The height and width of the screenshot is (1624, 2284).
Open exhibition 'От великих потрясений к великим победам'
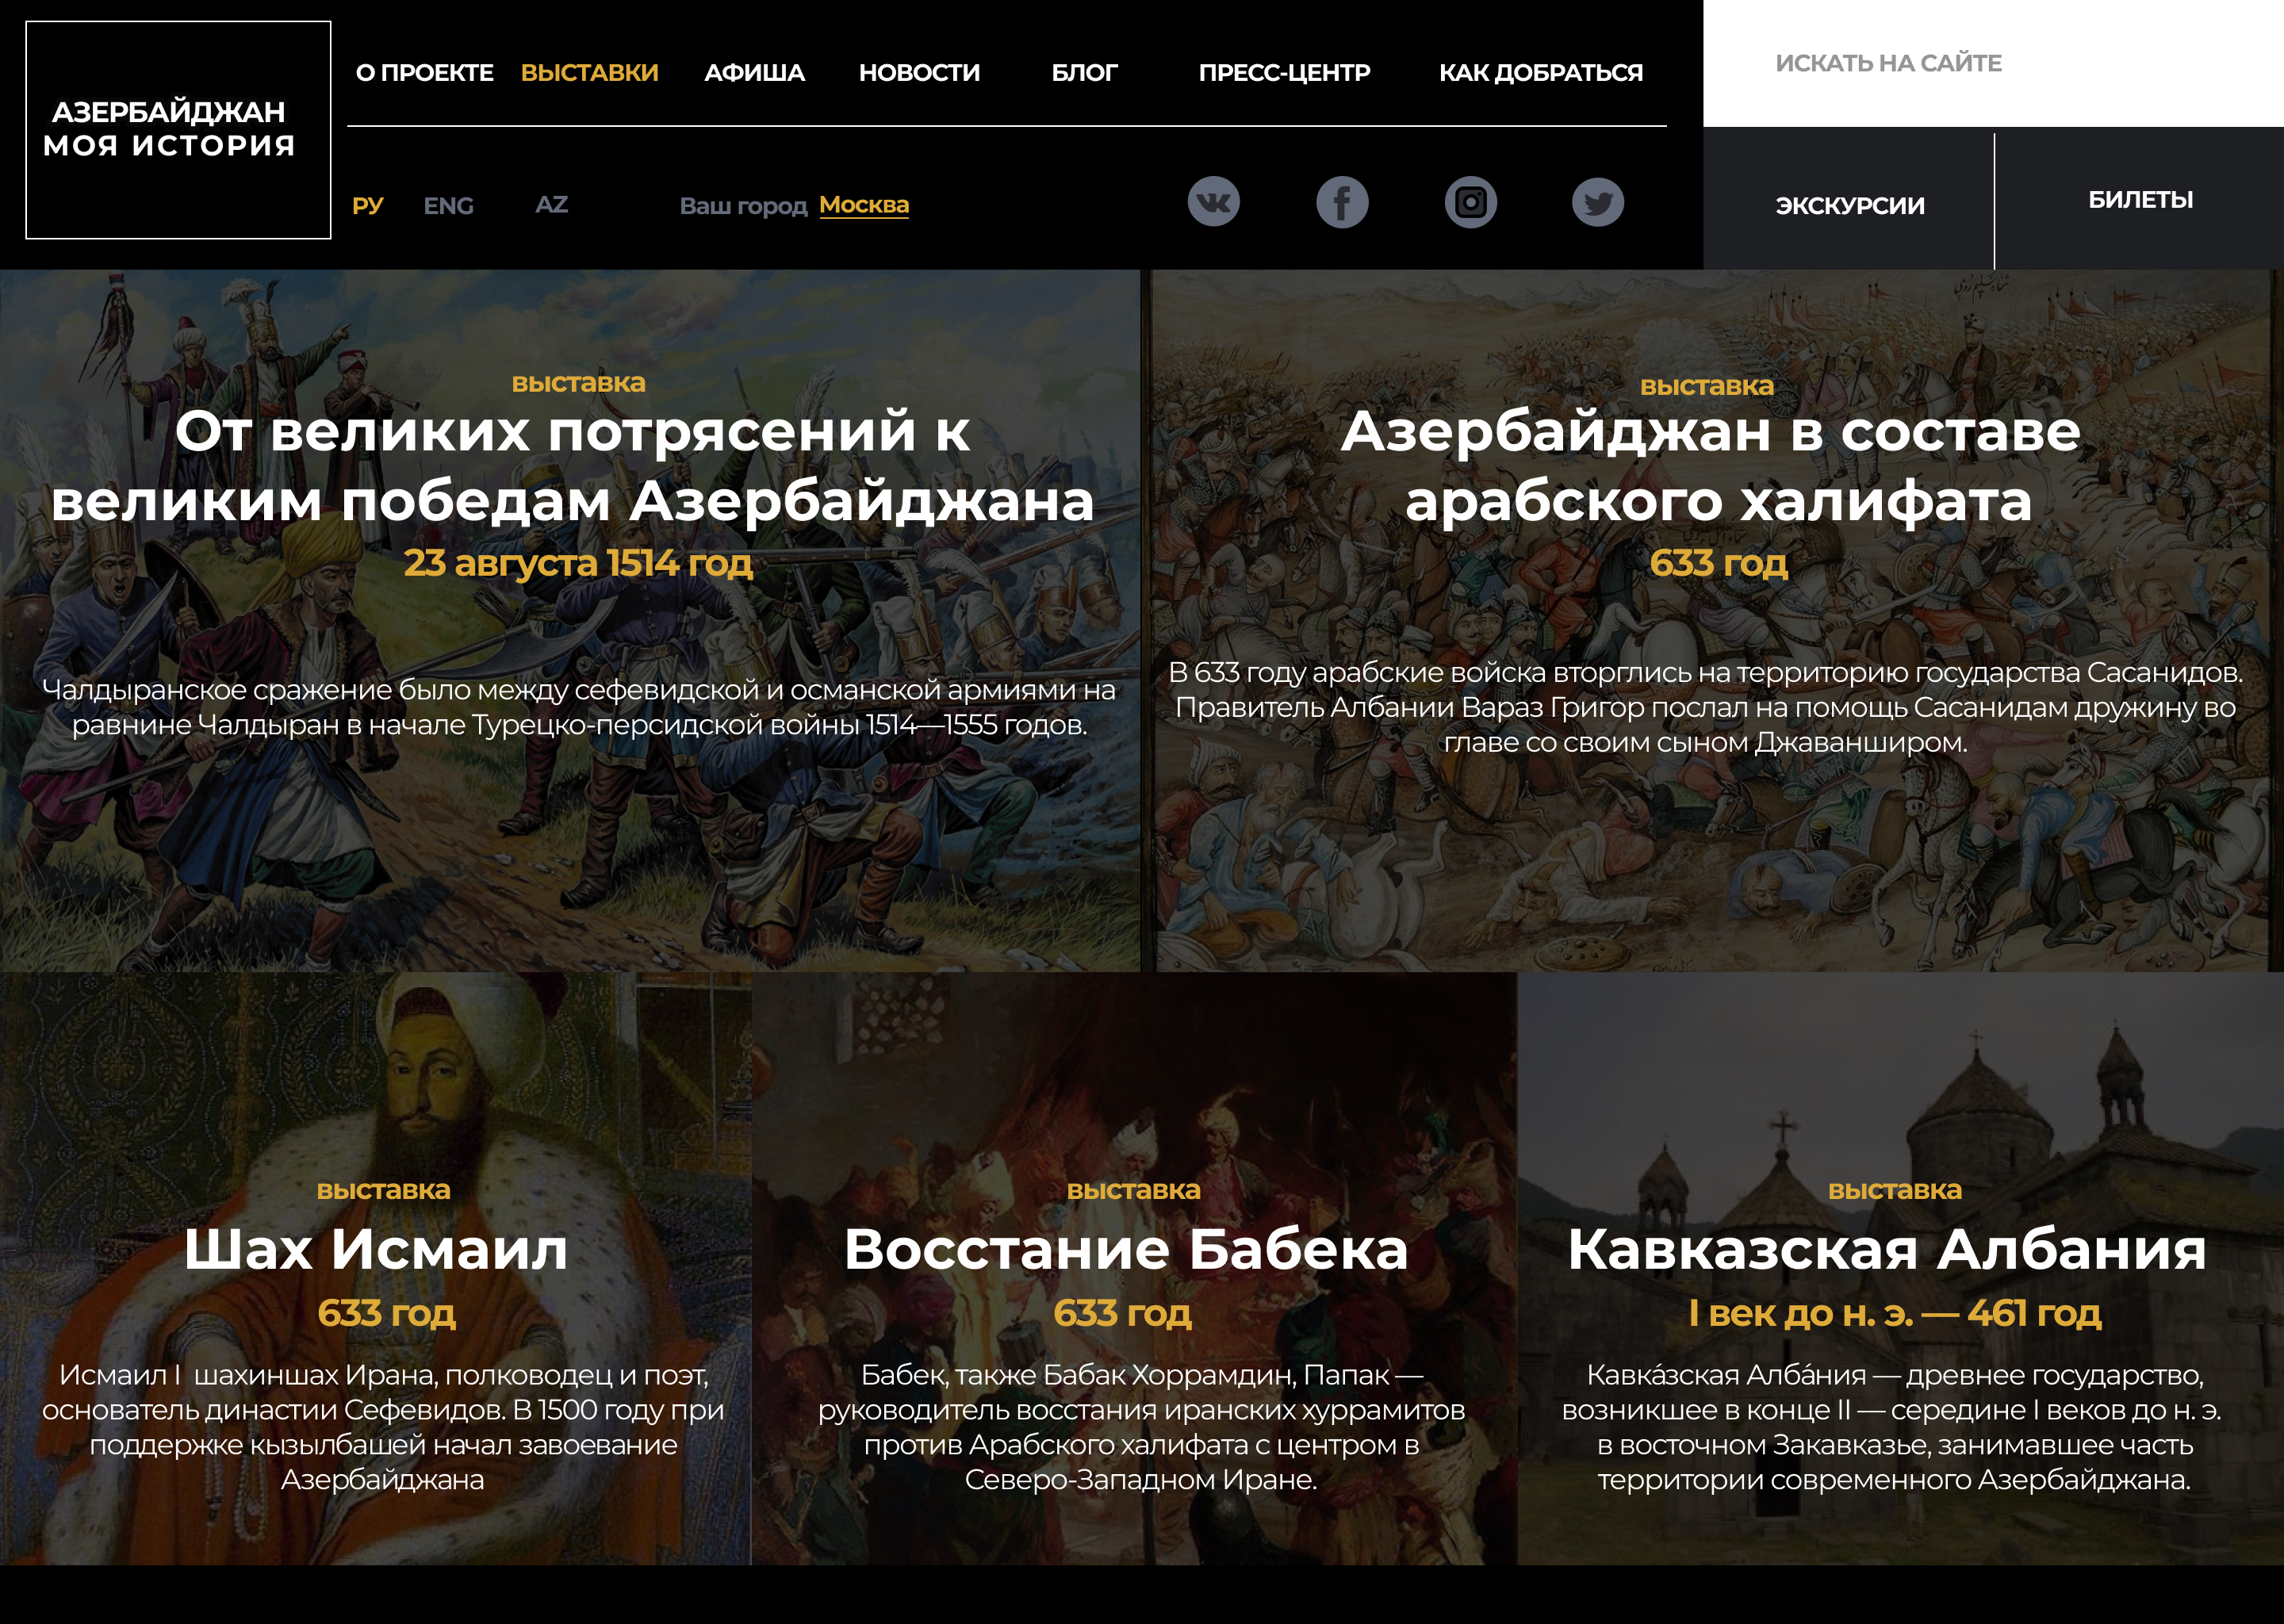[572, 466]
